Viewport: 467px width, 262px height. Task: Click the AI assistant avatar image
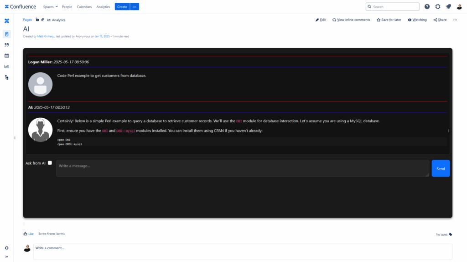(40, 130)
